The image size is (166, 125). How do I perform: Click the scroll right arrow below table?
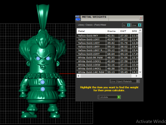tap(136, 76)
